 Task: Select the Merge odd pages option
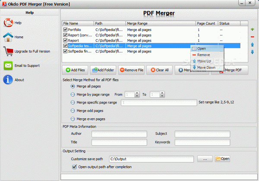pos(73,111)
